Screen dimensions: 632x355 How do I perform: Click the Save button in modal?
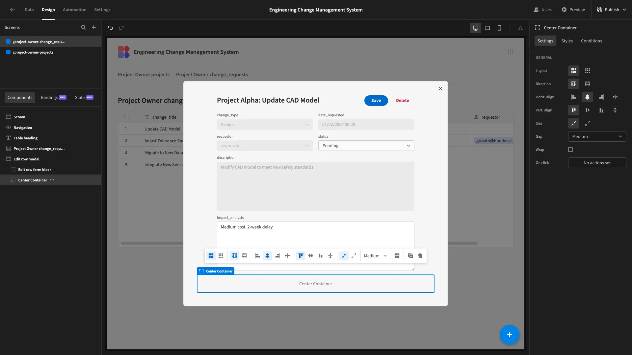[x=376, y=101]
